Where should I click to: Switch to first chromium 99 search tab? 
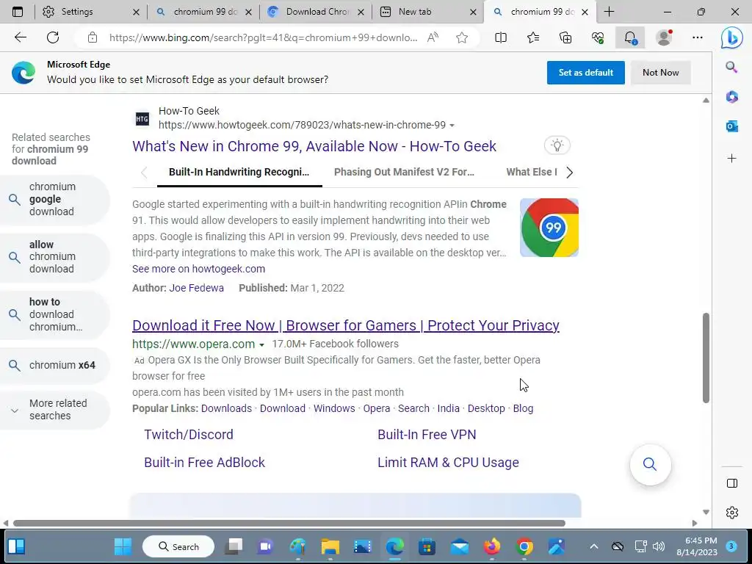(206, 12)
